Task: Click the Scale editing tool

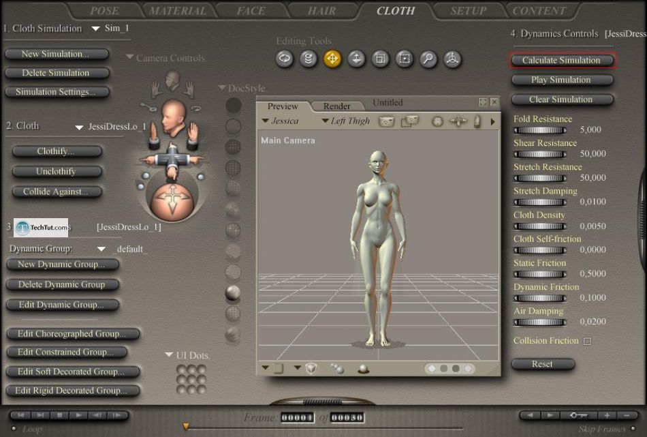Action: 380,59
